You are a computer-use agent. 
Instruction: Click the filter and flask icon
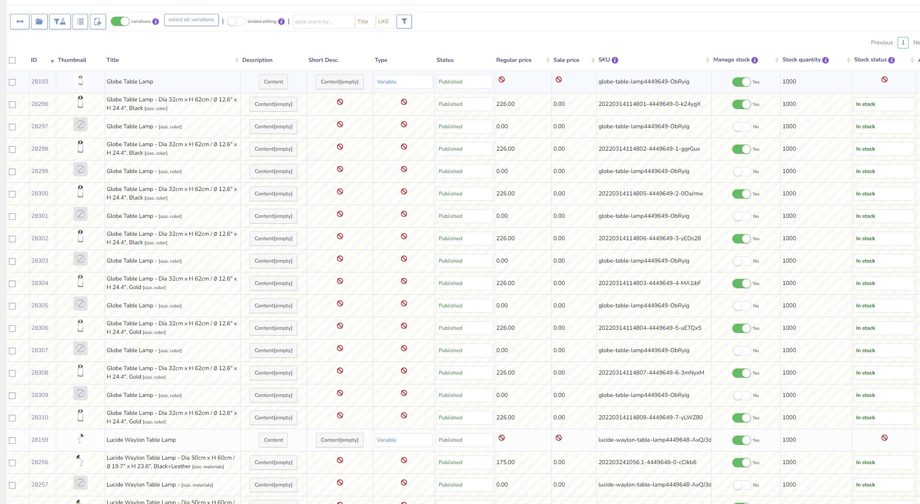click(60, 22)
